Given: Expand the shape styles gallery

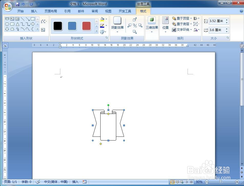Looking at the screenshot, I should pos(97,31).
